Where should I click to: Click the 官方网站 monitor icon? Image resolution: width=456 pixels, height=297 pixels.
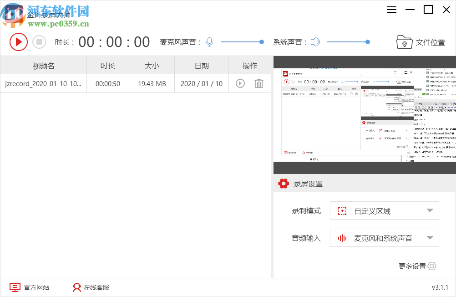pos(15,287)
